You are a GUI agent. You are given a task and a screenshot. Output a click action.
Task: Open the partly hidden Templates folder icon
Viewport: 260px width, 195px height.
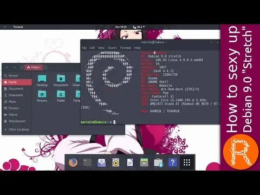tap(77, 96)
